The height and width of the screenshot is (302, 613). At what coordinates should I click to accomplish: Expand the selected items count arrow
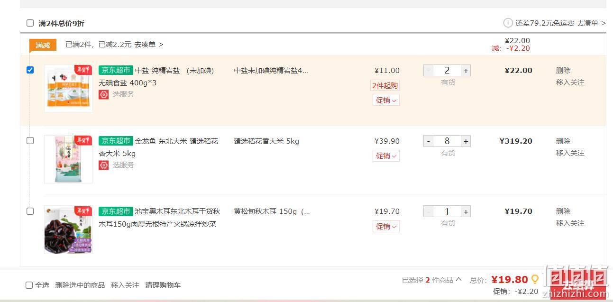coord(458,280)
